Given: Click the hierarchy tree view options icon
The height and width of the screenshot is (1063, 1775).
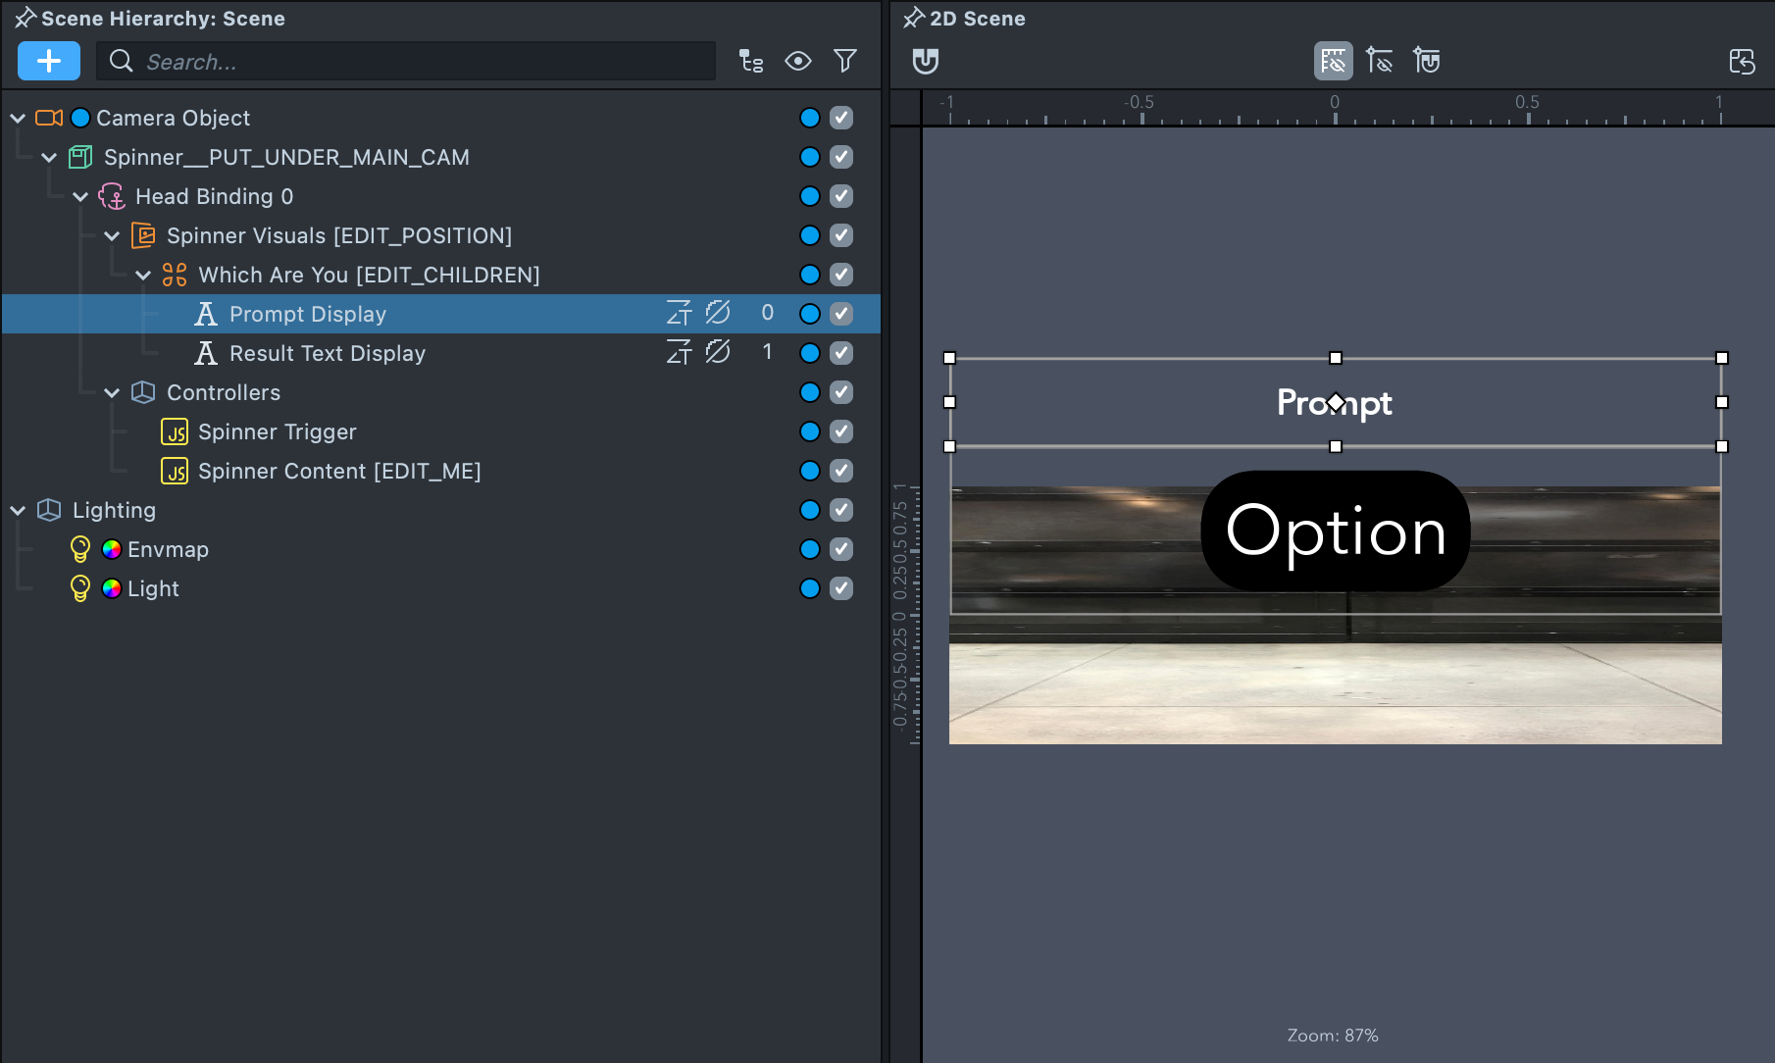Looking at the screenshot, I should click(751, 61).
